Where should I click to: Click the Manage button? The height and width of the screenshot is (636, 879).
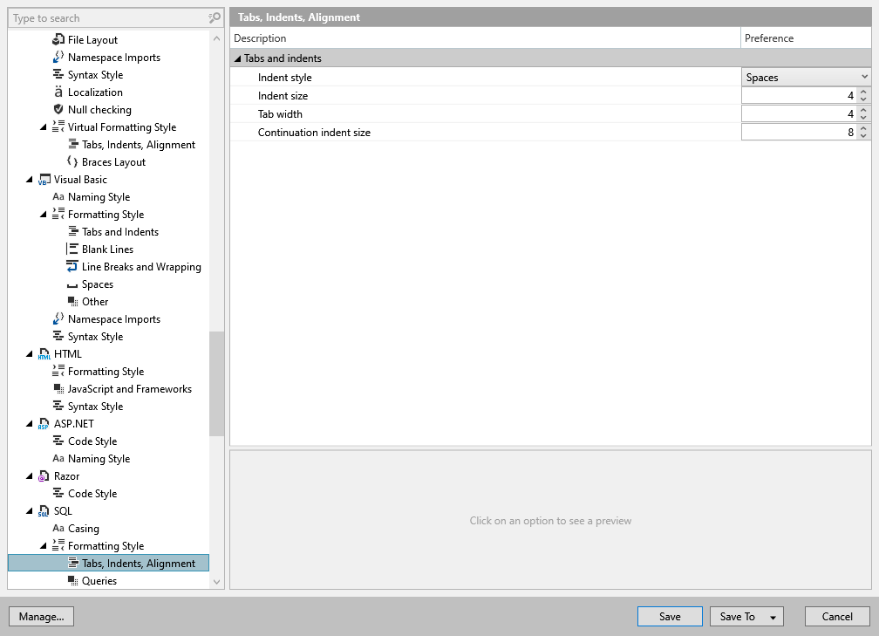[41, 616]
